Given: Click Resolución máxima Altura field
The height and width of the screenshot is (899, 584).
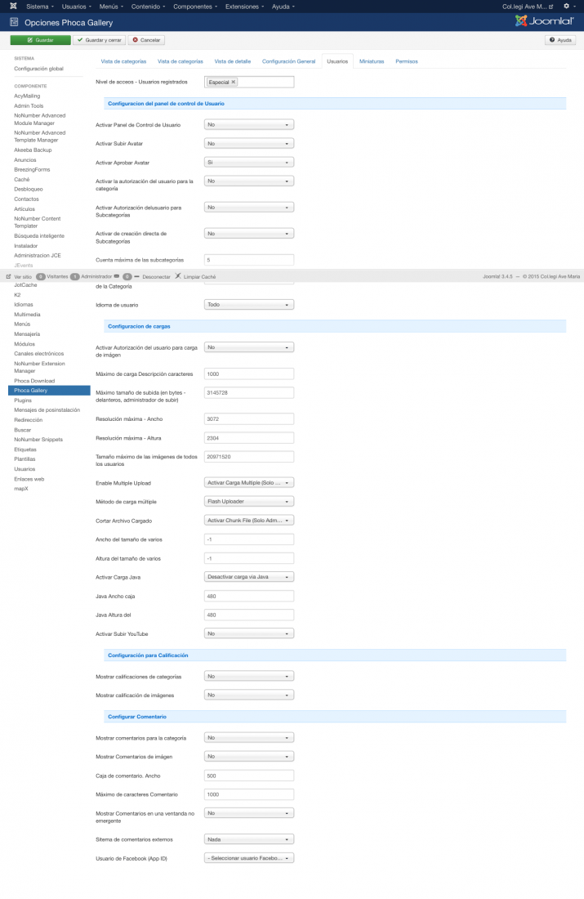Looking at the screenshot, I should (249, 438).
